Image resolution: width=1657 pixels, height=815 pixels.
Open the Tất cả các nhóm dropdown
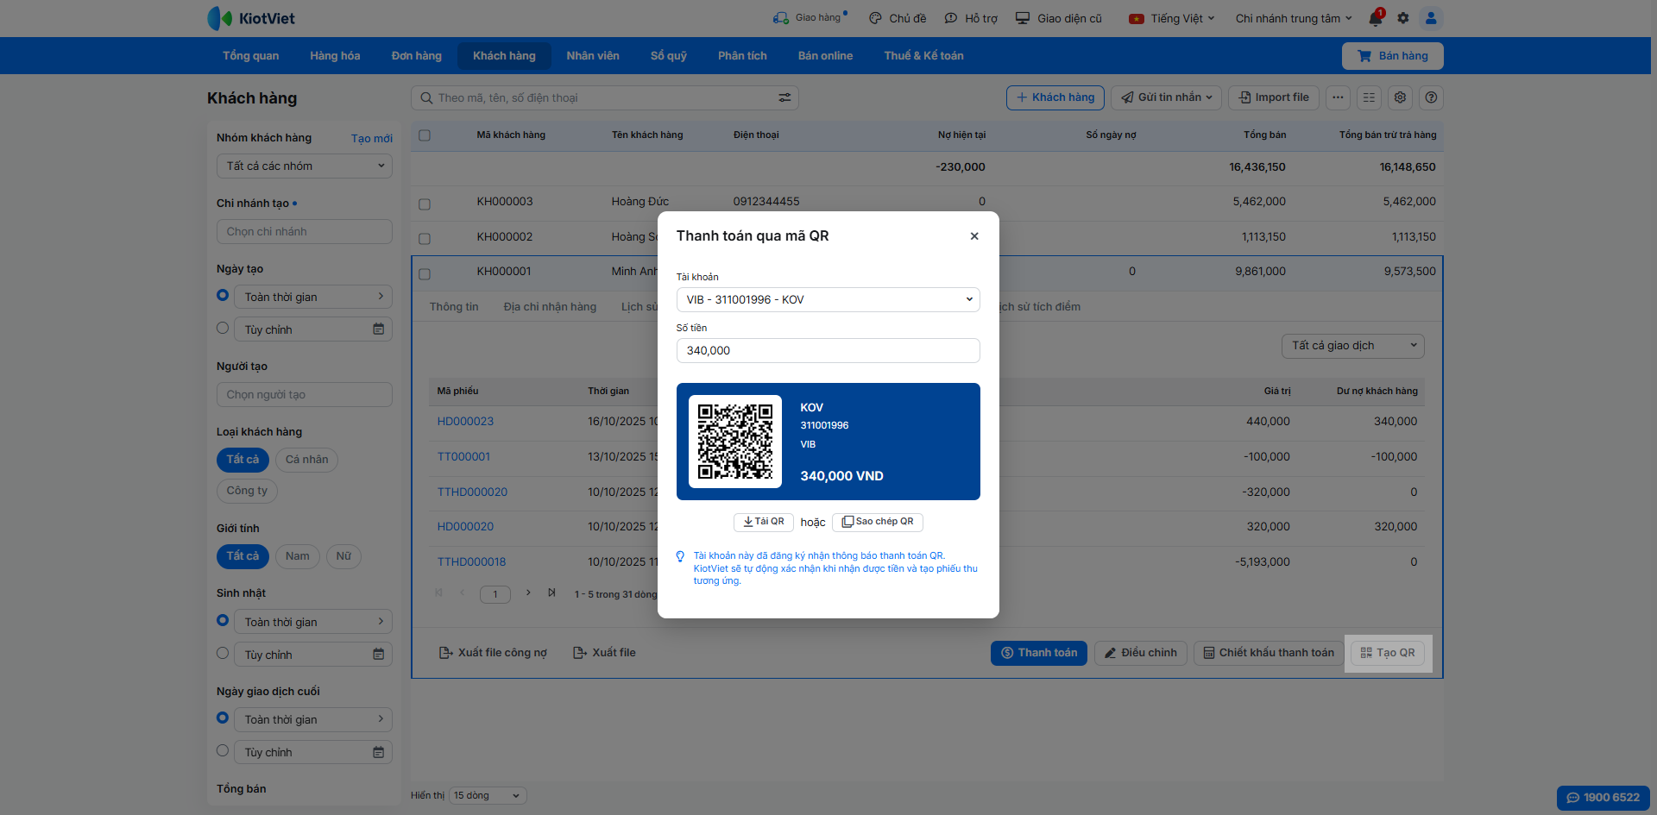[x=304, y=166]
